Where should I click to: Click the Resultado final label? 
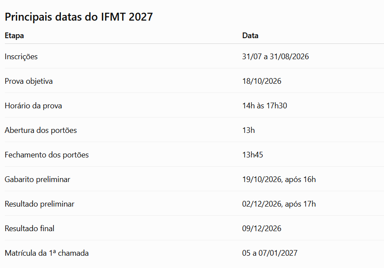[29, 229]
